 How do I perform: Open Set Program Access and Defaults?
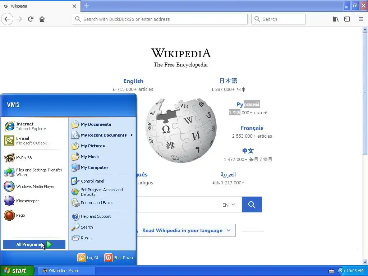102,192
